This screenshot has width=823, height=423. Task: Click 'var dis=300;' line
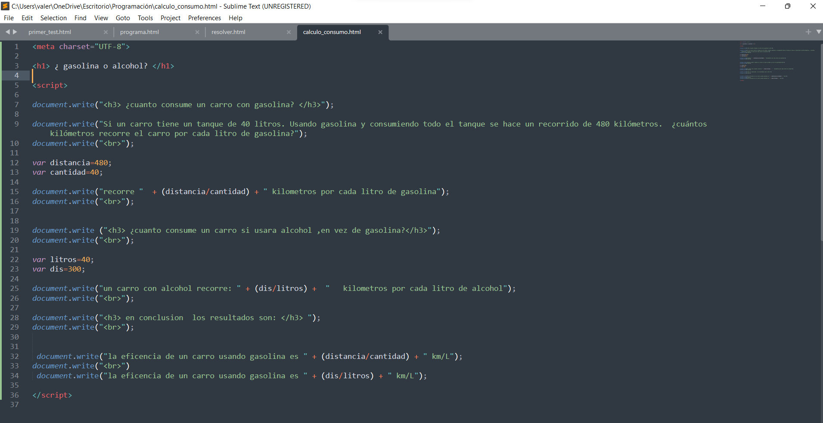59,269
